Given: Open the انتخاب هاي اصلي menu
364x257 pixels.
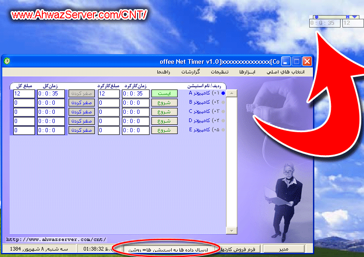Looking at the screenshot, I should point(285,72).
